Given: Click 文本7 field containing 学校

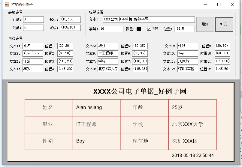Looking at the screenshot, I should (108, 61).
